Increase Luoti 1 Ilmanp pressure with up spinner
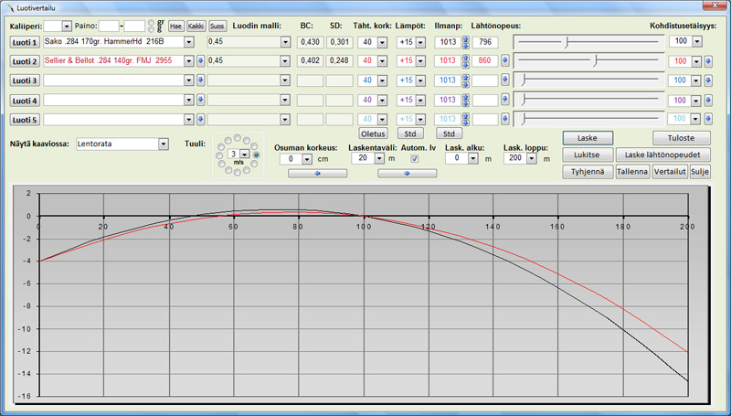This screenshot has height=416, width=731. (x=465, y=39)
